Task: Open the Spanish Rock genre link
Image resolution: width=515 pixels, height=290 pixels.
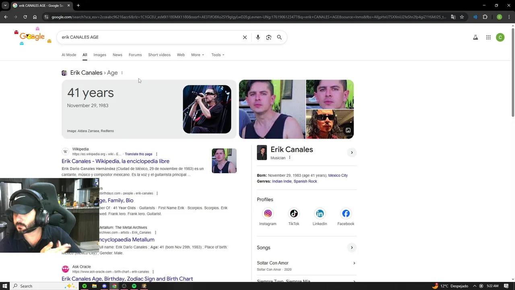Action: (305, 181)
